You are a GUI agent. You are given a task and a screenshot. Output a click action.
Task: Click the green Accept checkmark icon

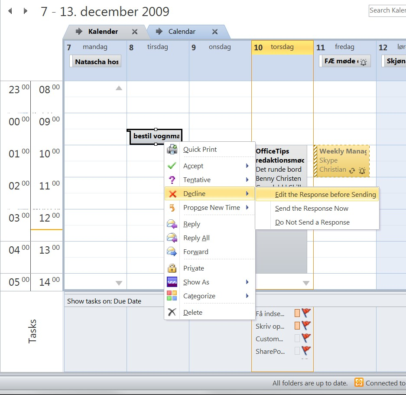172,166
